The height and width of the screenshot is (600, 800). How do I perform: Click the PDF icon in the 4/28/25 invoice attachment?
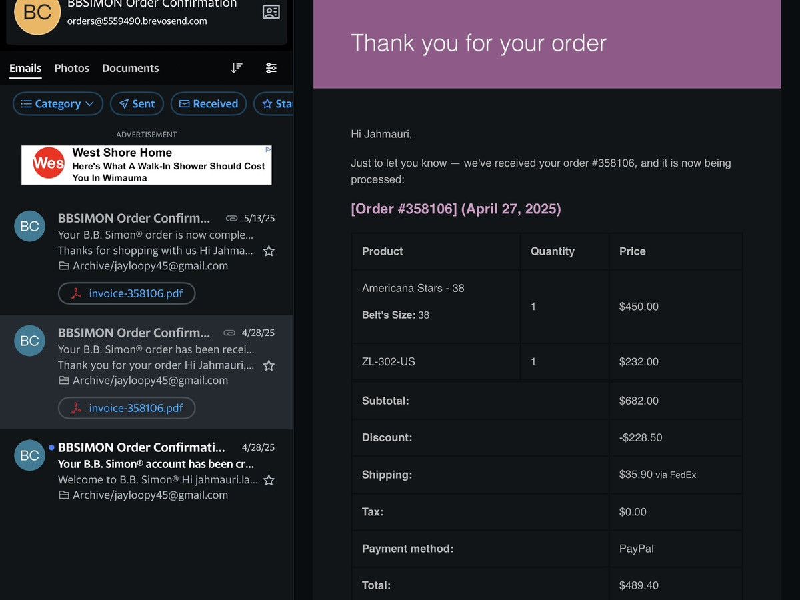(x=77, y=408)
